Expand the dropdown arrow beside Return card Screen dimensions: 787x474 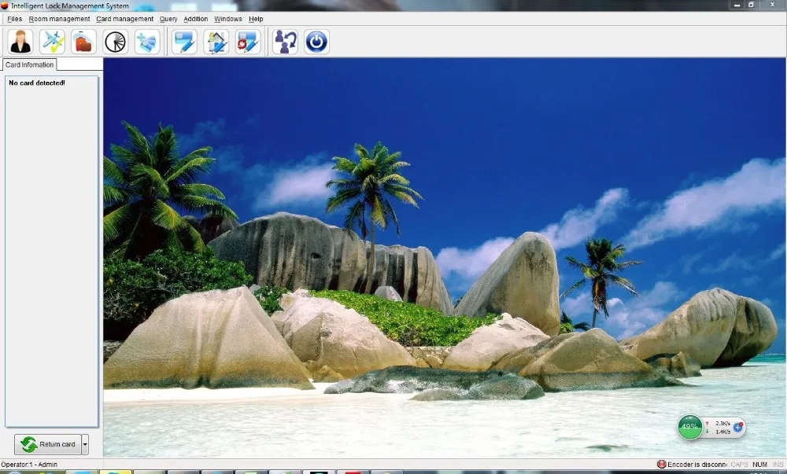pyautogui.click(x=85, y=444)
